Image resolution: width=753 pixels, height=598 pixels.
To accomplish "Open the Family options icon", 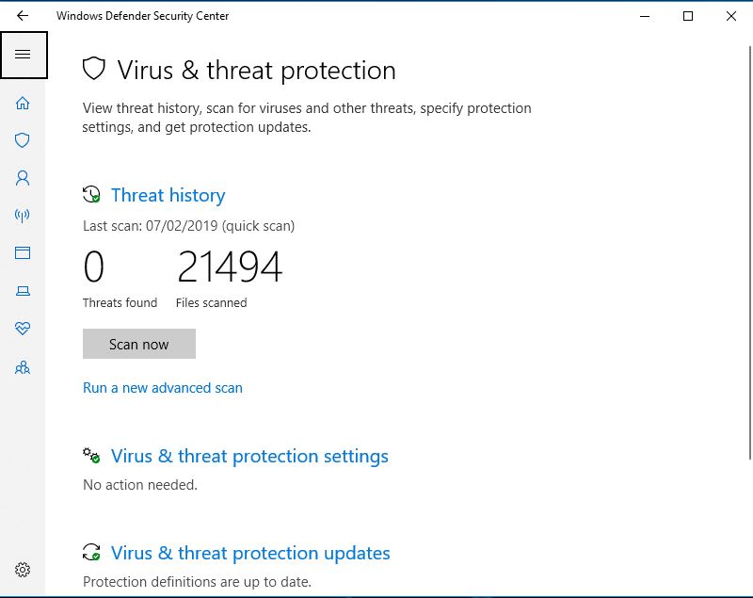I will (x=23, y=367).
